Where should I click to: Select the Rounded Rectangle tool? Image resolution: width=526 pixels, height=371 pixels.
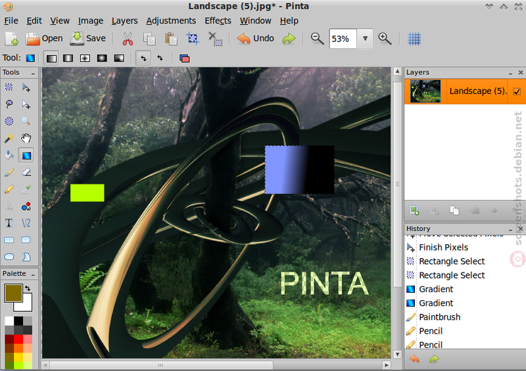(x=26, y=240)
